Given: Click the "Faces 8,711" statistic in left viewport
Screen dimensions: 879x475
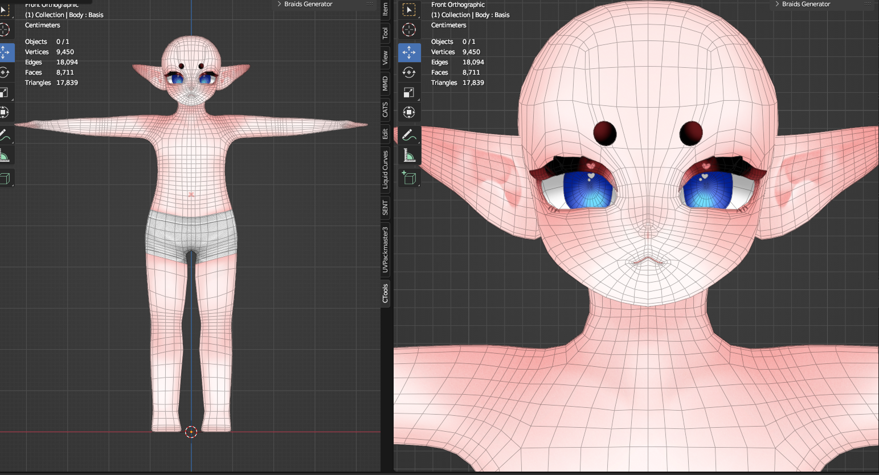Looking at the screenshot, I should [x=50, y=72].
